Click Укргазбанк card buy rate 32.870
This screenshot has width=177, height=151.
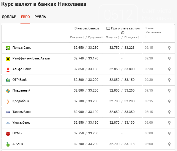tap(114, 123)
